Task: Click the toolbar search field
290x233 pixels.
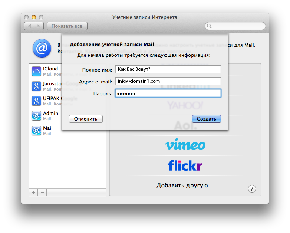Action: click(x=235, y=26)
